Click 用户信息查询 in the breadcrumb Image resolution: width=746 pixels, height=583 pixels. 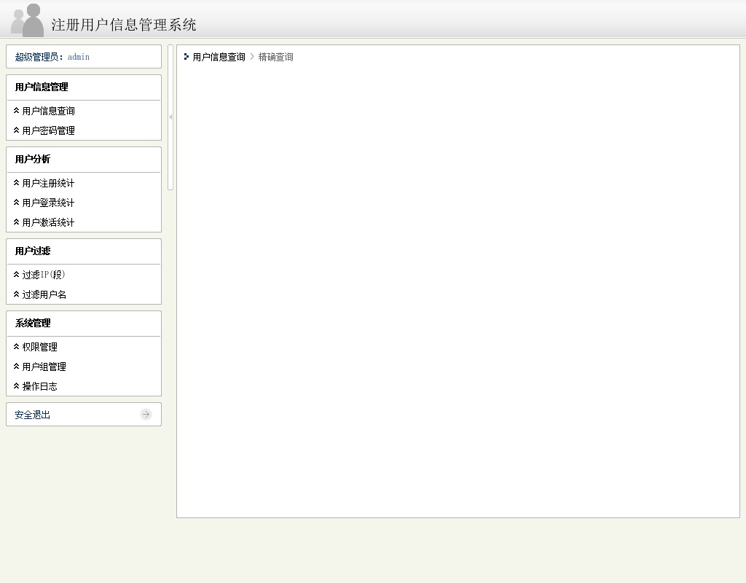(x=219, y=57)
